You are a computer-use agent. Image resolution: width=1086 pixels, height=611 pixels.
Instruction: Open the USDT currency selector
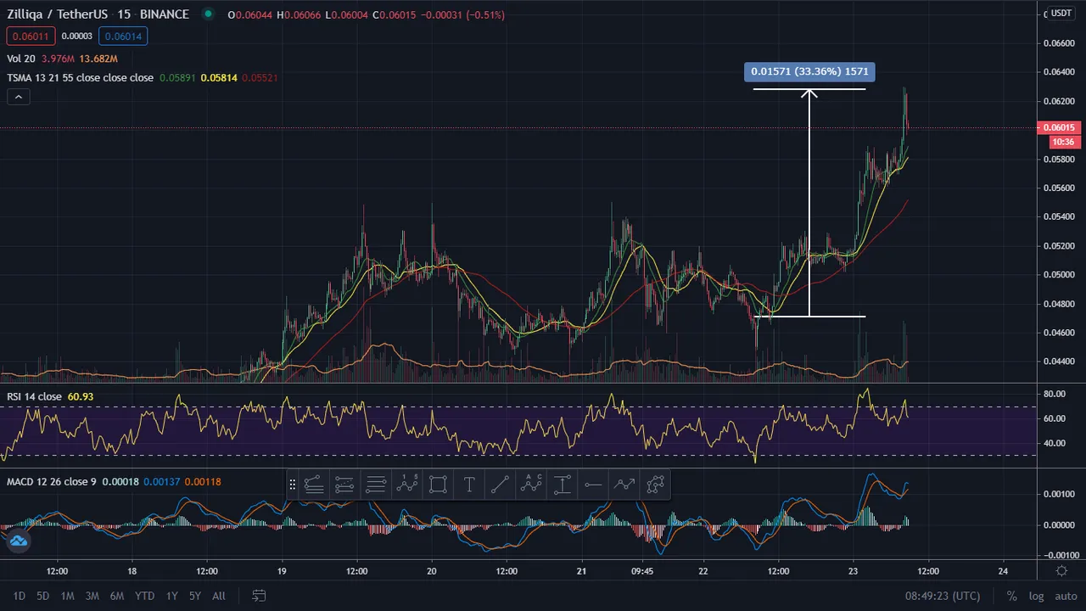click(x=1061, y=13)
